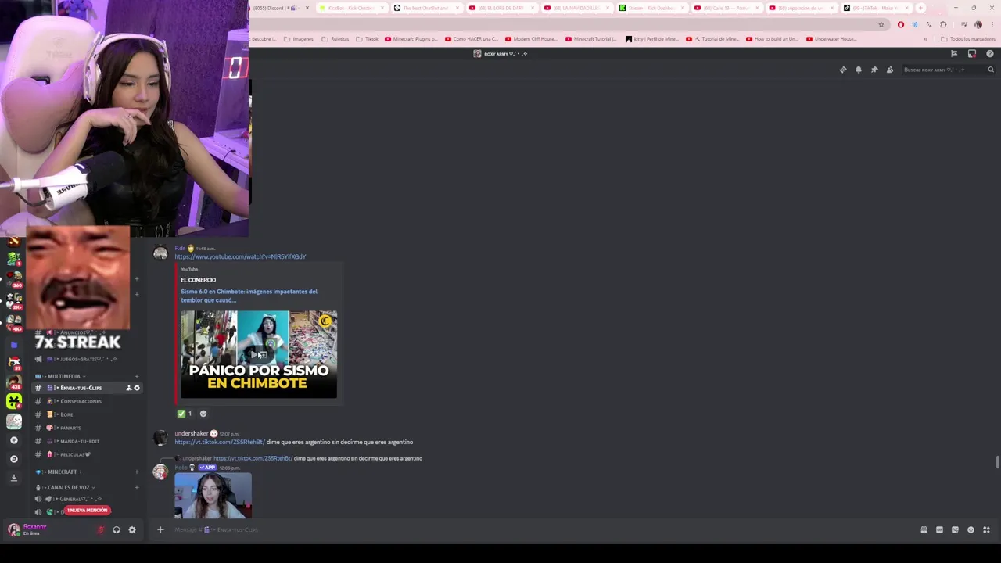Open Sismo 6.0 en Chimbote embed title

point(249,296)
